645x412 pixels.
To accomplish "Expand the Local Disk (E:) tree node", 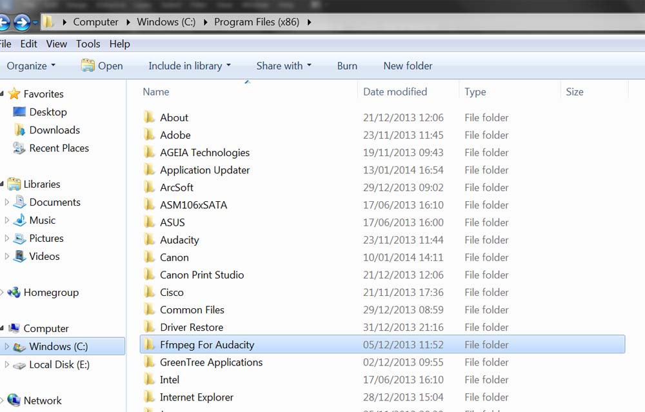I will click(x=6, y=364).
